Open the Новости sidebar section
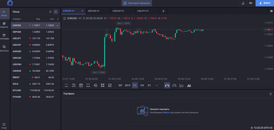Viewport: 274px width, 130px height. [4, 25]
